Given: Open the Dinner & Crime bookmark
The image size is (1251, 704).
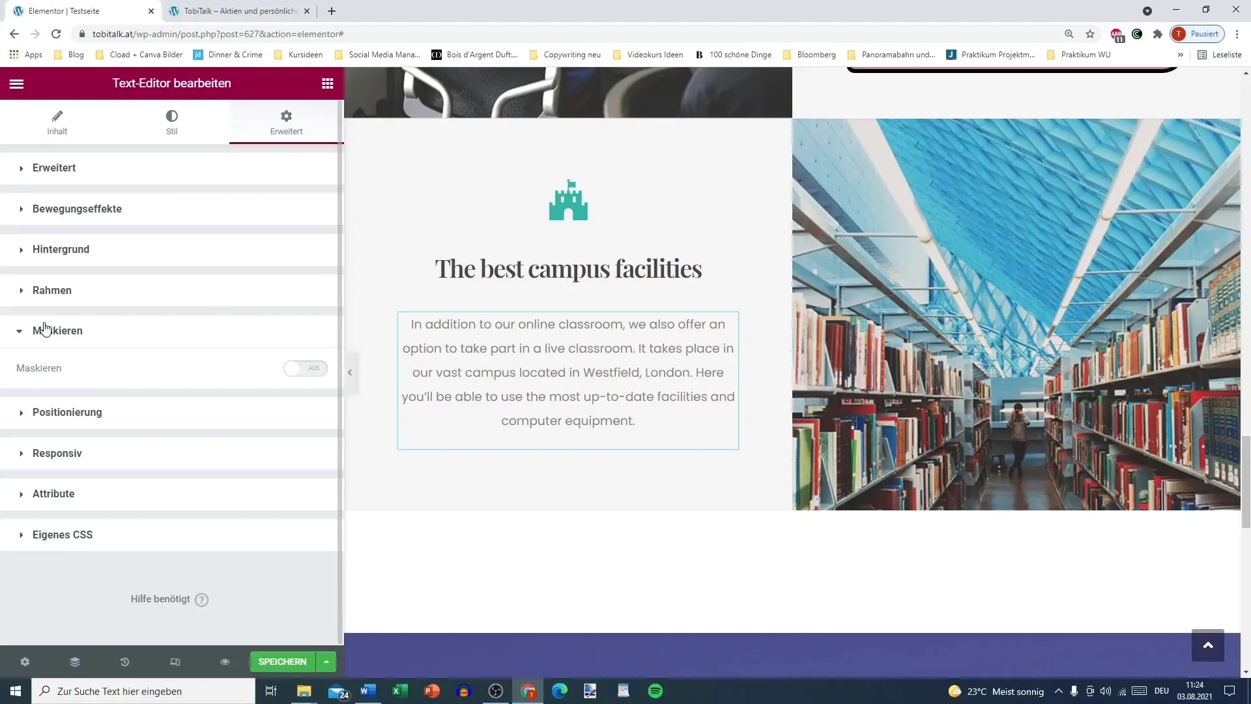Looking at the screenshot, I should coord(228,55).
